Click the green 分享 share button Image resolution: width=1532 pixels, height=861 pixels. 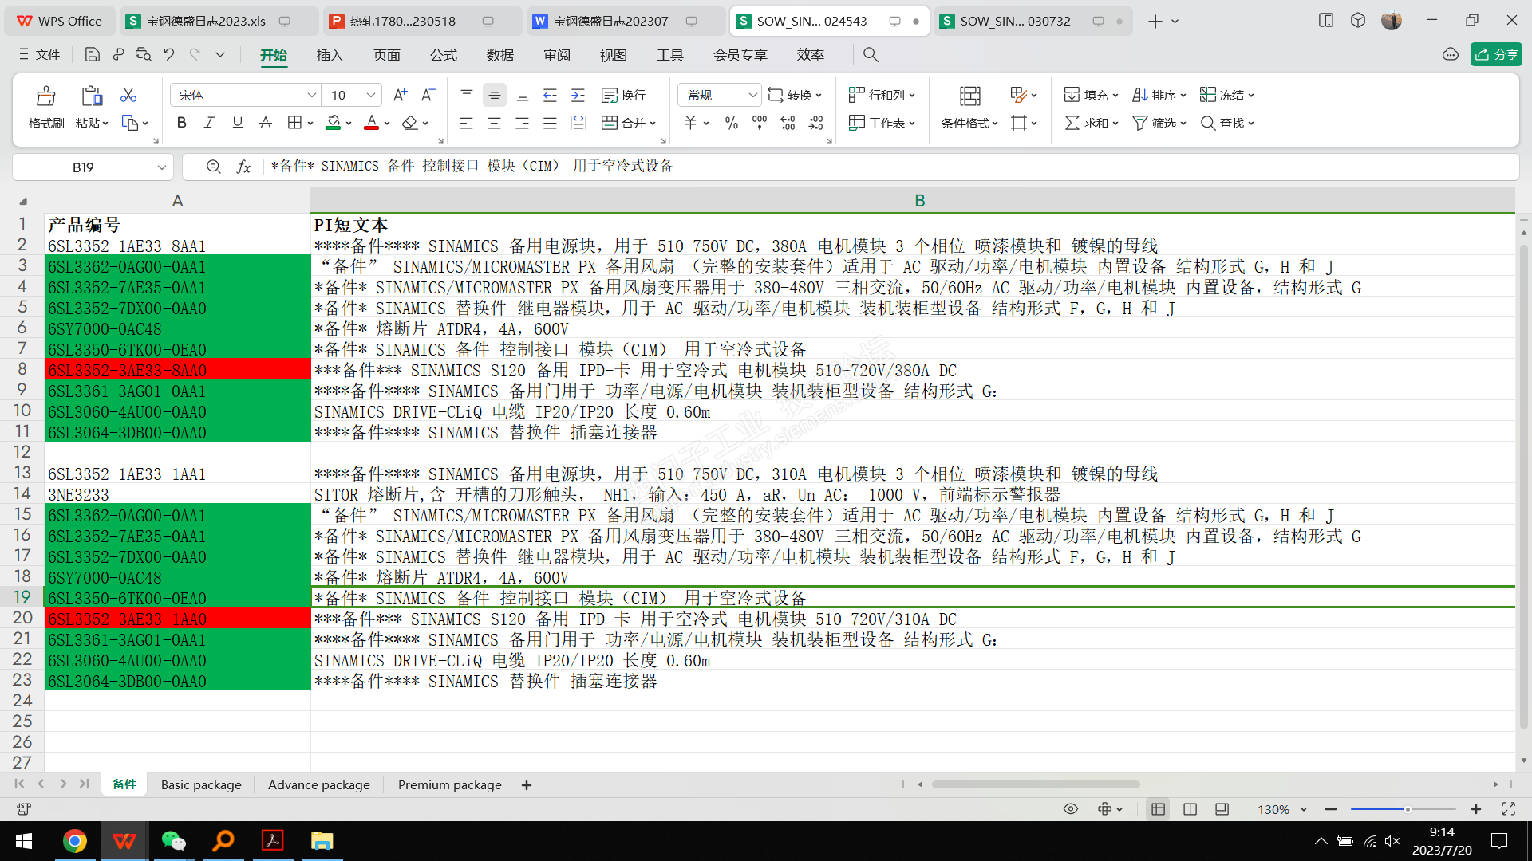(1496, 54)
